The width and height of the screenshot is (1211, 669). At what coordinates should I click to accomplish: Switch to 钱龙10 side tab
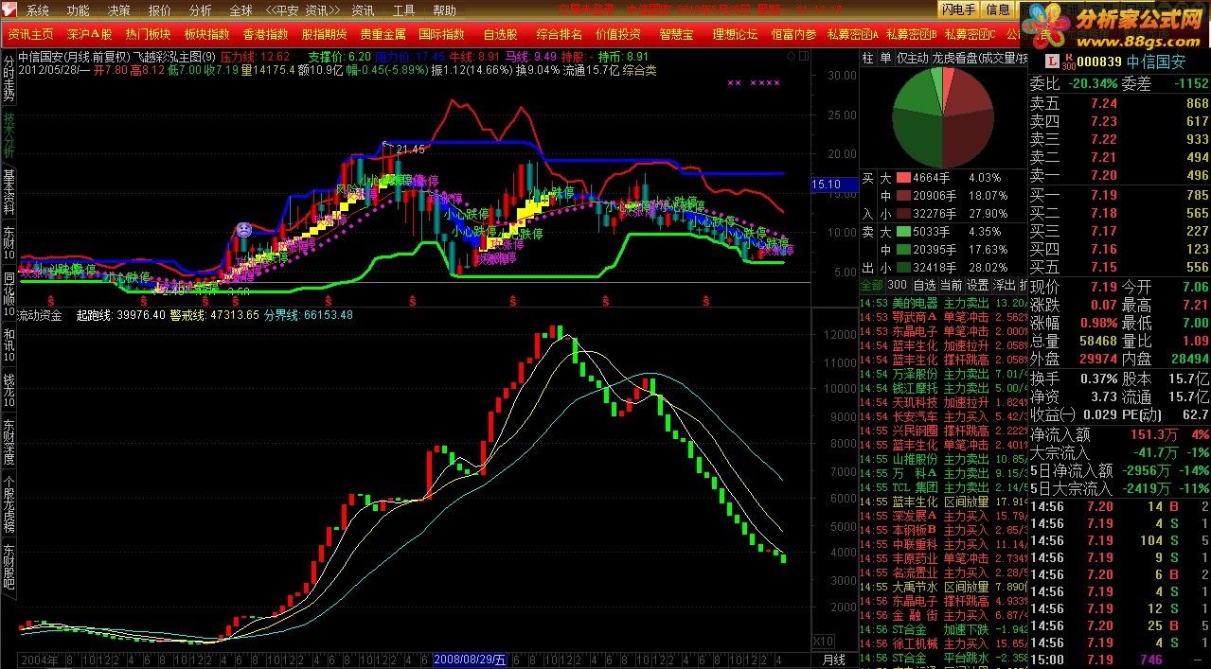coord(9,390)
